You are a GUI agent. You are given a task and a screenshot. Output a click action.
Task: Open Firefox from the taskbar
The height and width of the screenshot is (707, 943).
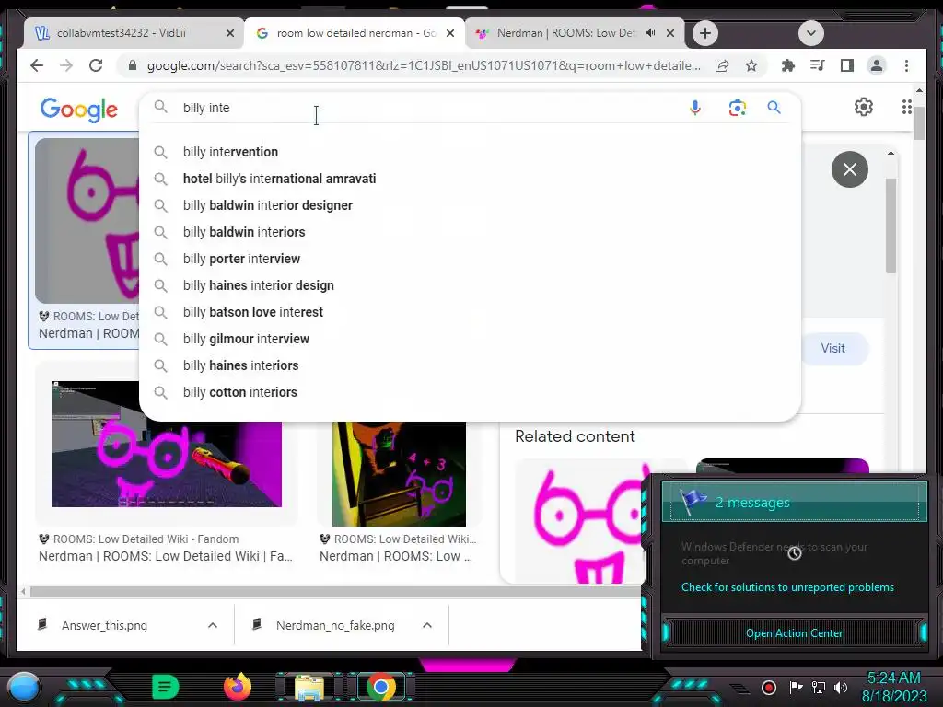click(x=238, y=687)
